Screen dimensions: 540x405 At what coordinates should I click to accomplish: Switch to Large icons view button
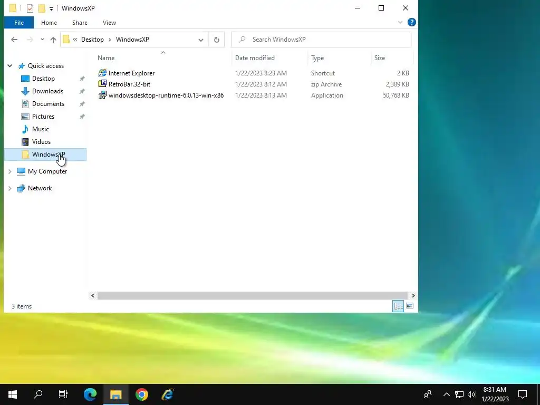(409, 306)
